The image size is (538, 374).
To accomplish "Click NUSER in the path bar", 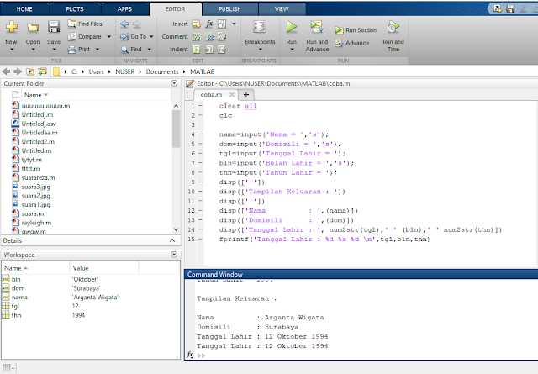I will click(125, 71).
